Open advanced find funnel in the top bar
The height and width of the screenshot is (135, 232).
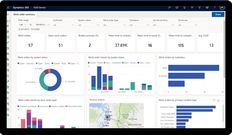pyautogui.click(x=199, y=7)
